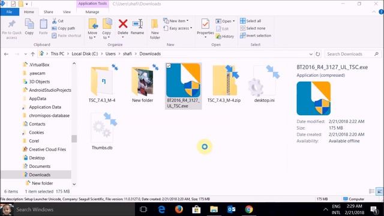The image size is (384, 216).
Task: Click the Search Downloads field
Action: coord(353,54)
